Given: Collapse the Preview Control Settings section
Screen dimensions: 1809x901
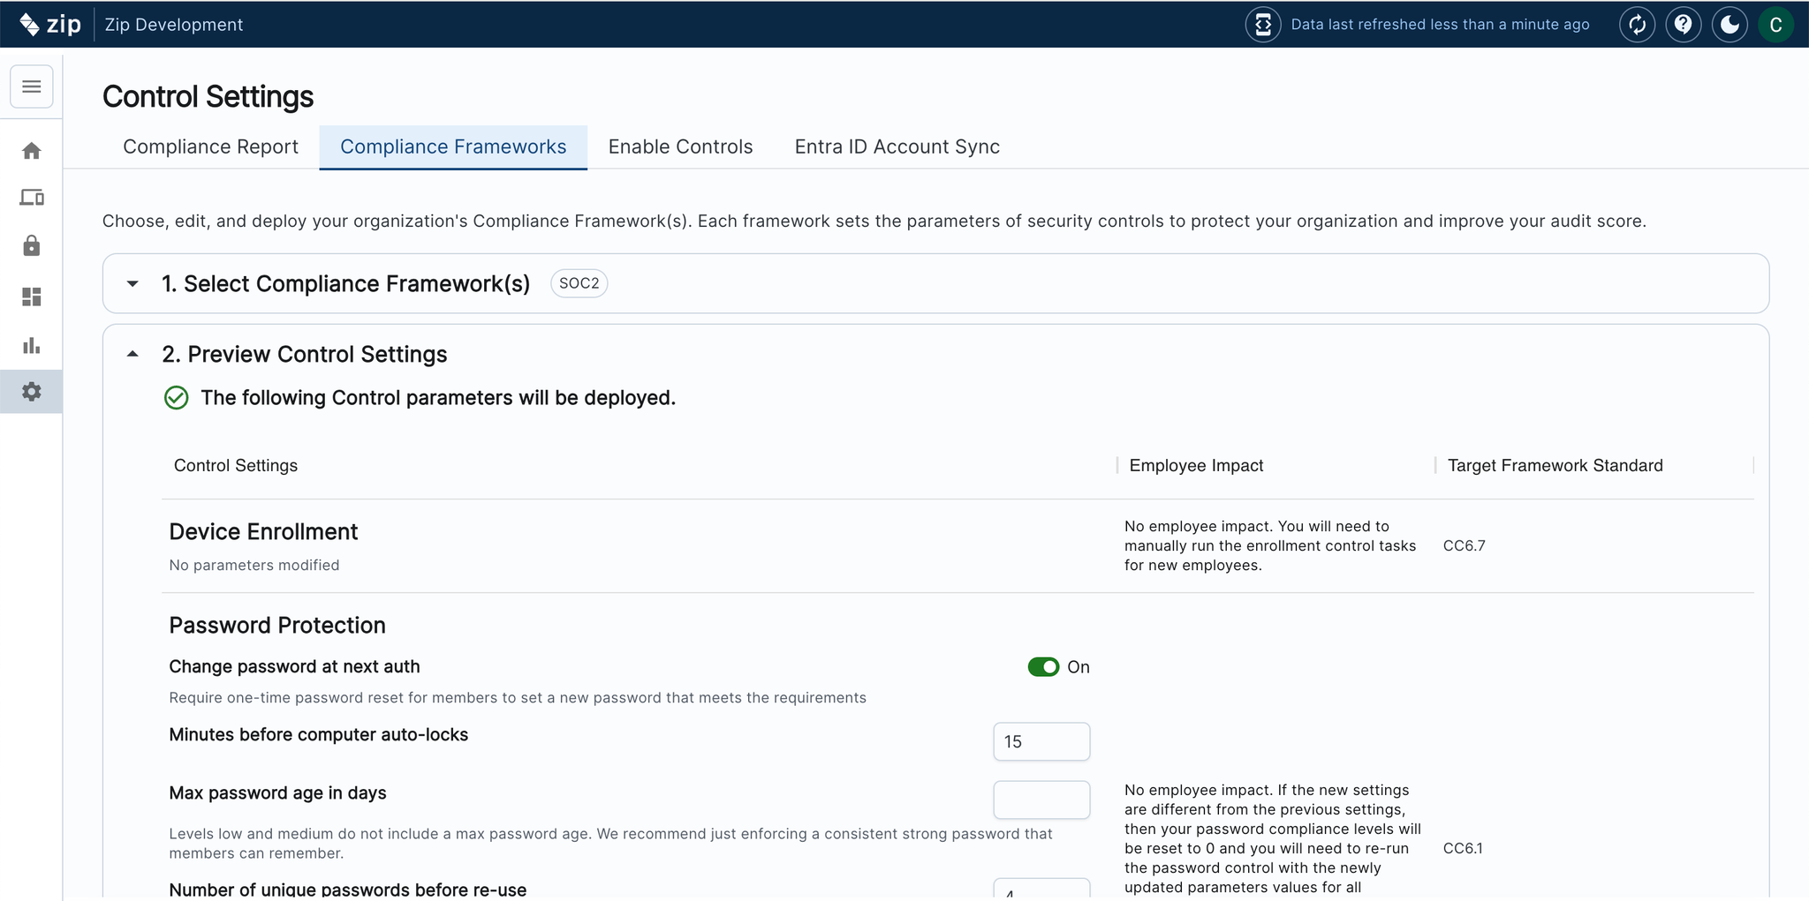Looking at the screenshot, I should point(132,354).
